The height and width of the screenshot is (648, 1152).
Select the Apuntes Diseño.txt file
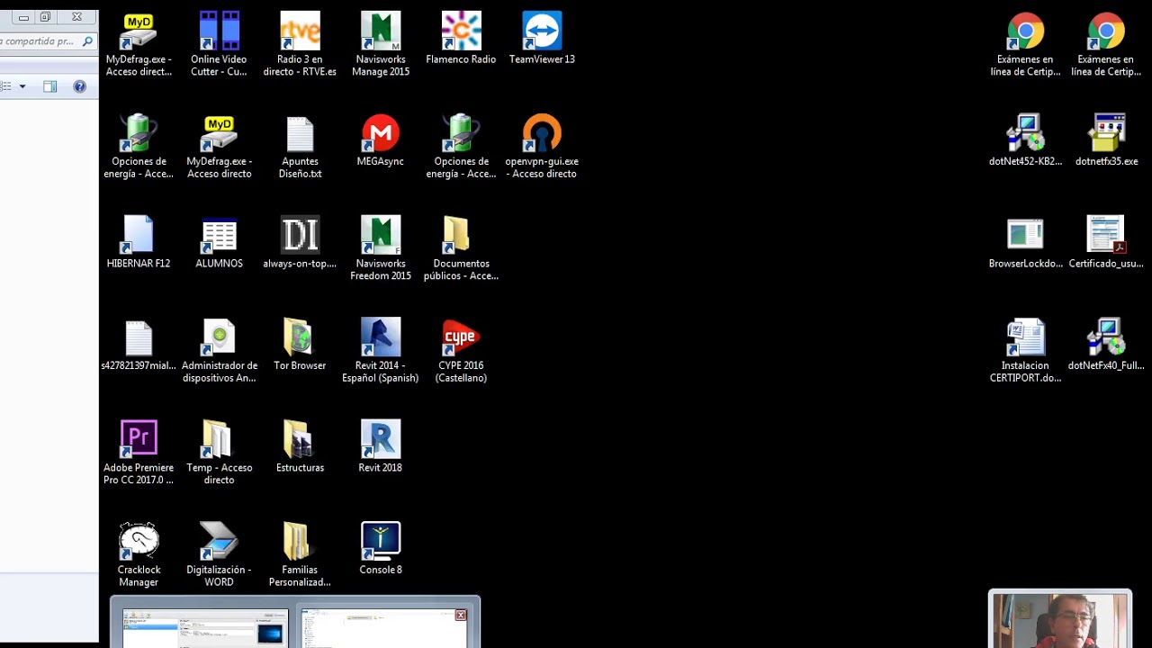click(x=300, y=147)
